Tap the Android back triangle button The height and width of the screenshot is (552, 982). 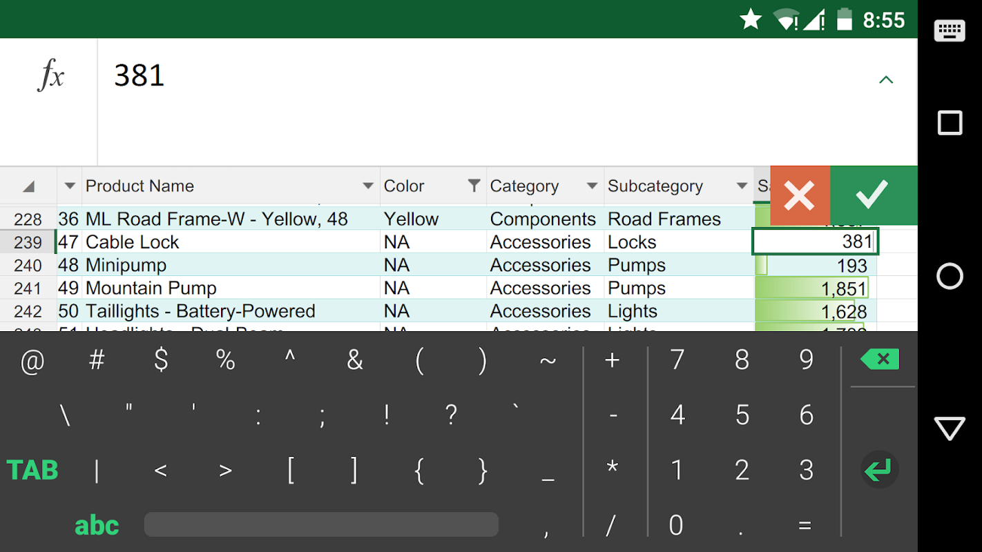coord(950,428)
